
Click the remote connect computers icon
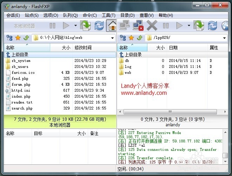click(x=125, y=26)
